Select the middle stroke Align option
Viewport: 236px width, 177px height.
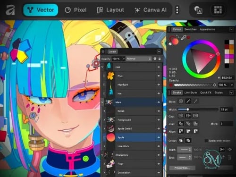coord(188,131)
